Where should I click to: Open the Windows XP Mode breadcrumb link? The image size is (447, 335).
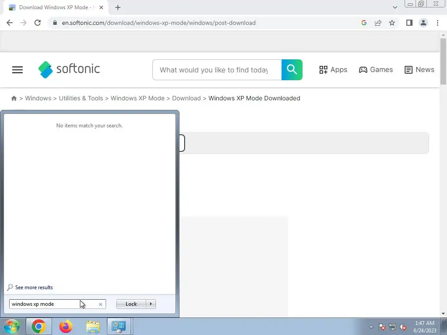[x=138, y=98]
